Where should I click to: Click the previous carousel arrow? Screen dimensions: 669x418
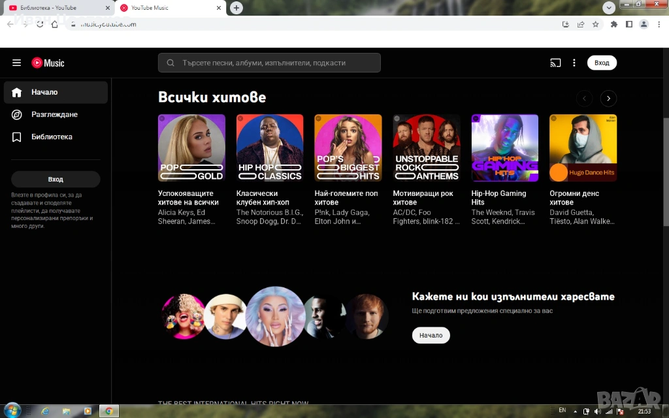[584, 99]
